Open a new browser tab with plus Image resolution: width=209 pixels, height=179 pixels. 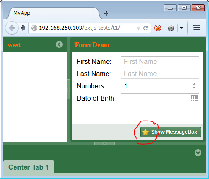click(106, 14)
